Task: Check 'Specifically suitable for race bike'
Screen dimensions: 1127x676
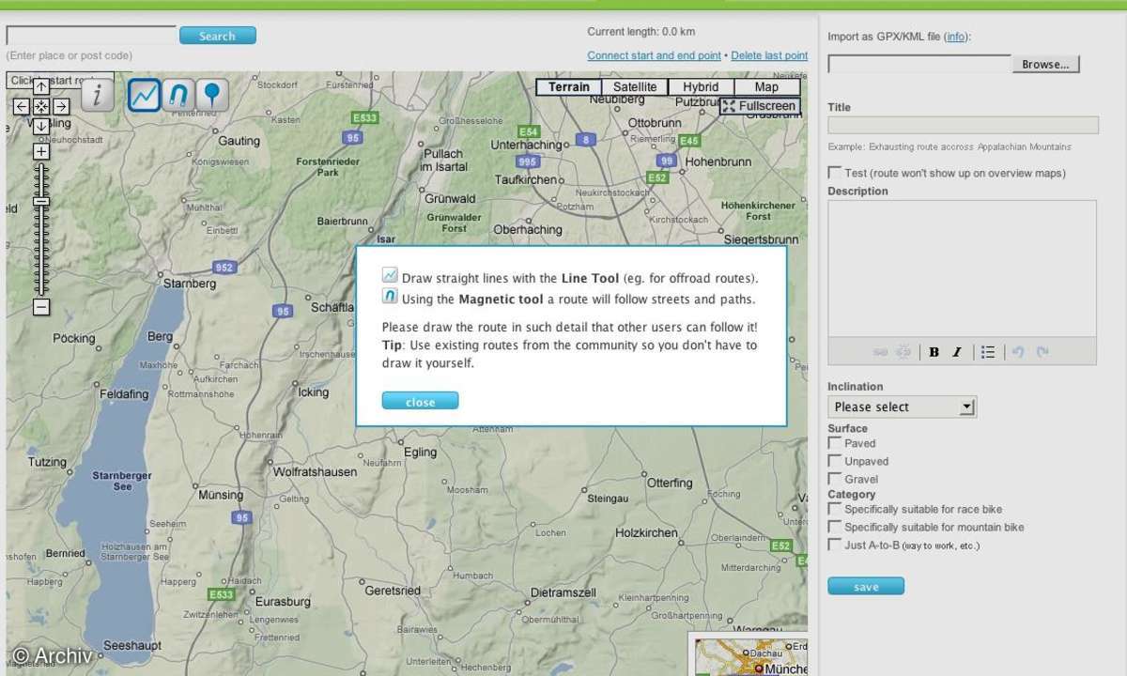Action: click(834, 509)
